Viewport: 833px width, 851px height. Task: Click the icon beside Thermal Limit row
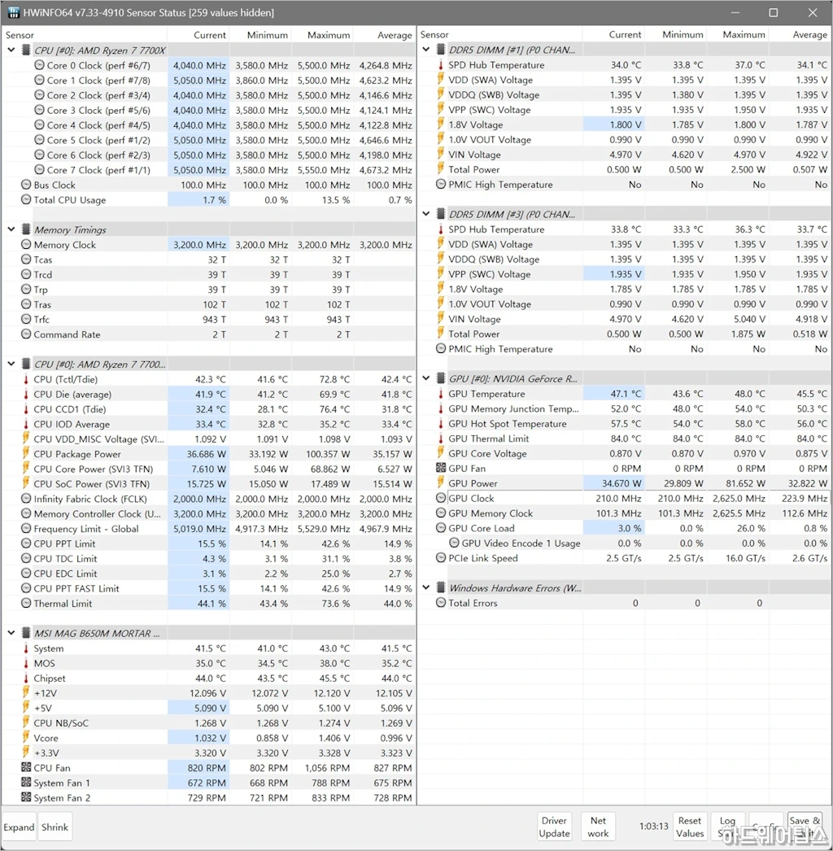click(x=26, y=604)
